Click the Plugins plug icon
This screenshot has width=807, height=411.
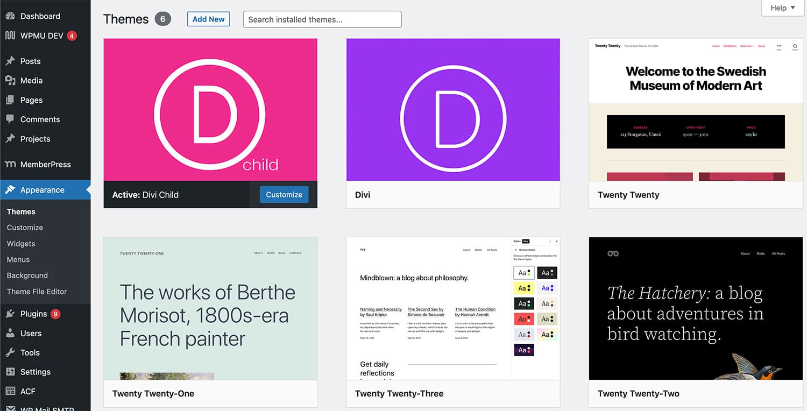[10, 314]
